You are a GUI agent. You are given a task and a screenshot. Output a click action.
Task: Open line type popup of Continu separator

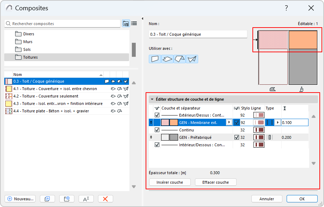pos(259,130)
